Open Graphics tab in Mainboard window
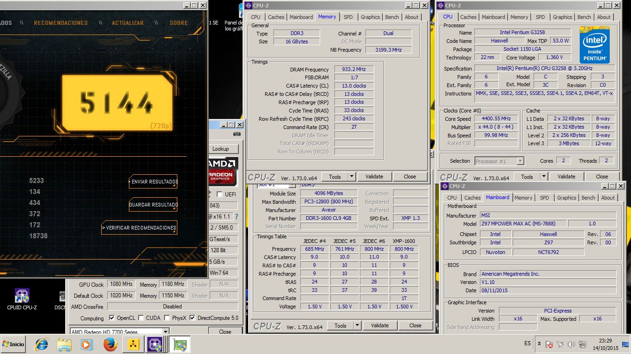631x354 pixels. 566,198
